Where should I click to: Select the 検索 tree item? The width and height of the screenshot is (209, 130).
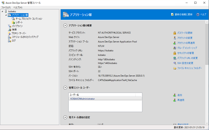(14, 30)
